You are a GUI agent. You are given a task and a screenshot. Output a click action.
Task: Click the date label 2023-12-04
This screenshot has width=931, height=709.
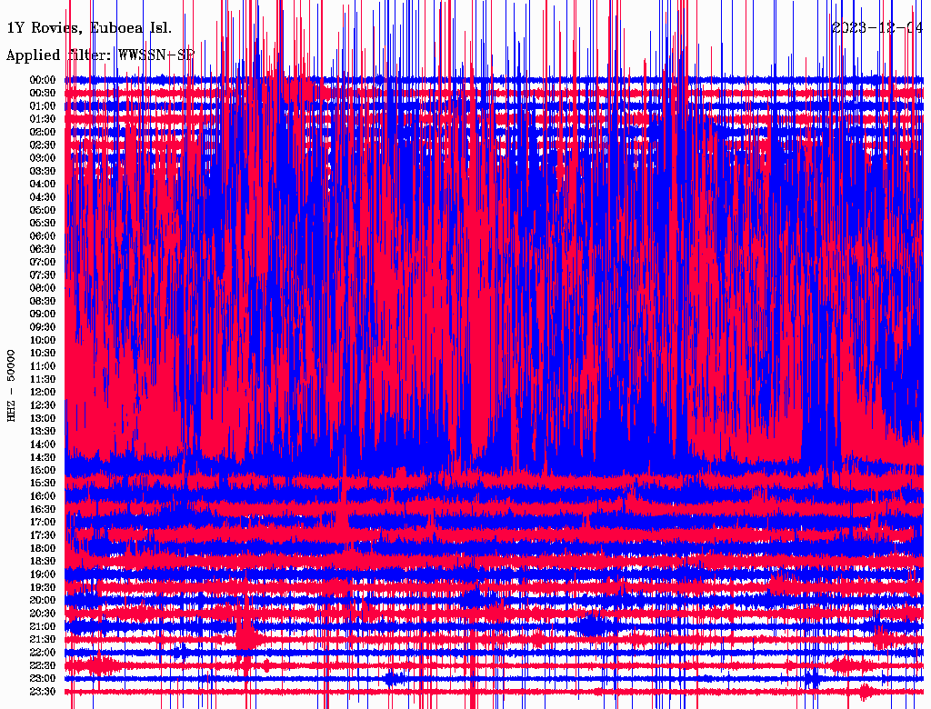coord(877,27)
